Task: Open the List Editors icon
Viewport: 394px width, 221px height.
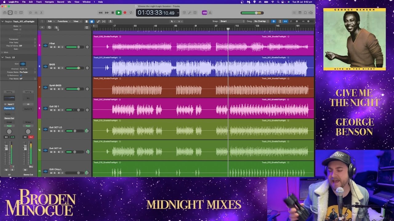Action: coord(294,13)
